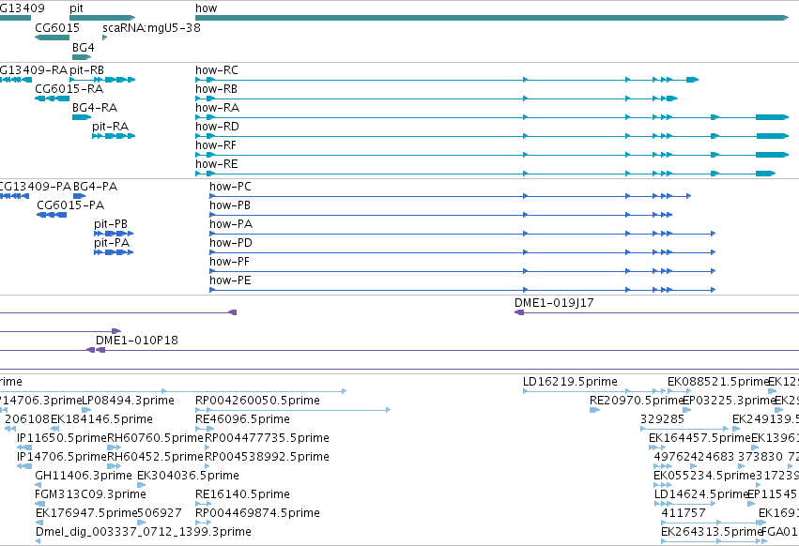The height and width of the screenshot is (546, 799).
Task: Select the DME1-010P18 clone label
Action: [137, 341]
